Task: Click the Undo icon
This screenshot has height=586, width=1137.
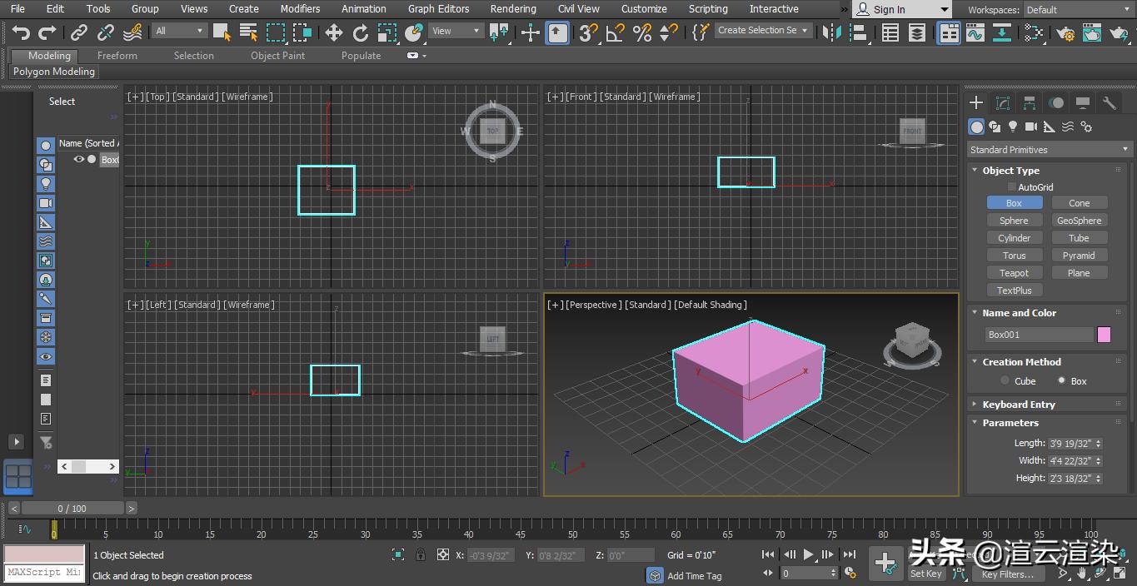Action: click(x=21, y=31)
